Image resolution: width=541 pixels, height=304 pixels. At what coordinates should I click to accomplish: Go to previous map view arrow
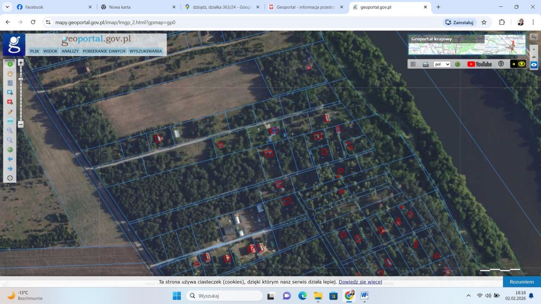point(10,159)
